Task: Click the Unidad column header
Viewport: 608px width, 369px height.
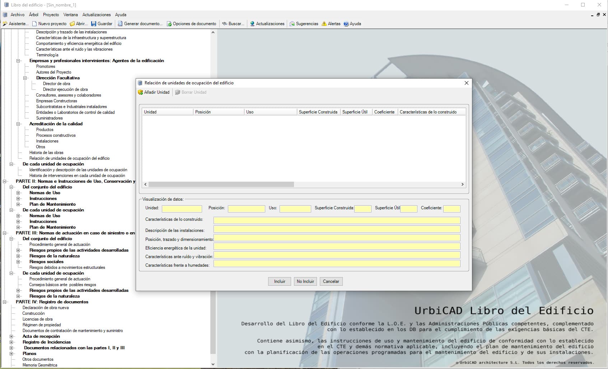Action: 168,112
